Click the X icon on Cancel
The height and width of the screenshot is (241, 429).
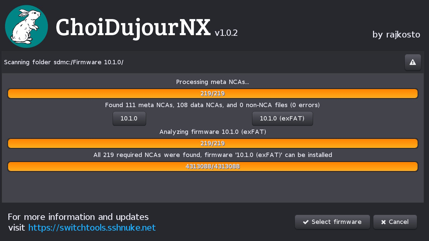click(383, 222)
